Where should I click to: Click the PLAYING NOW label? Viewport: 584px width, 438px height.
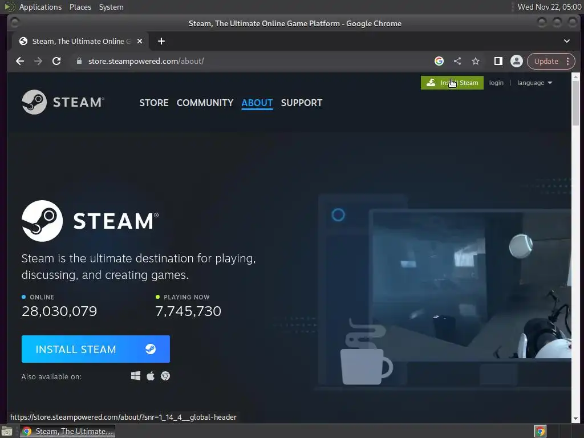[186, 297]
